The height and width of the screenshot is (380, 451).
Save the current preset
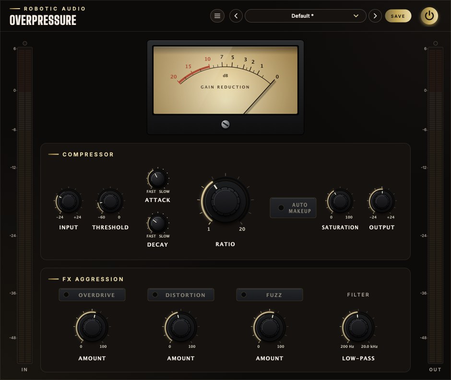click(x=398, y=16)
